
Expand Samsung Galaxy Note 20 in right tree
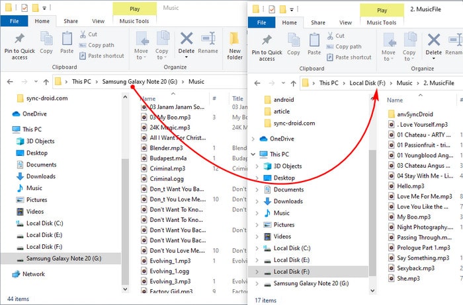click(x=257, y=283)
